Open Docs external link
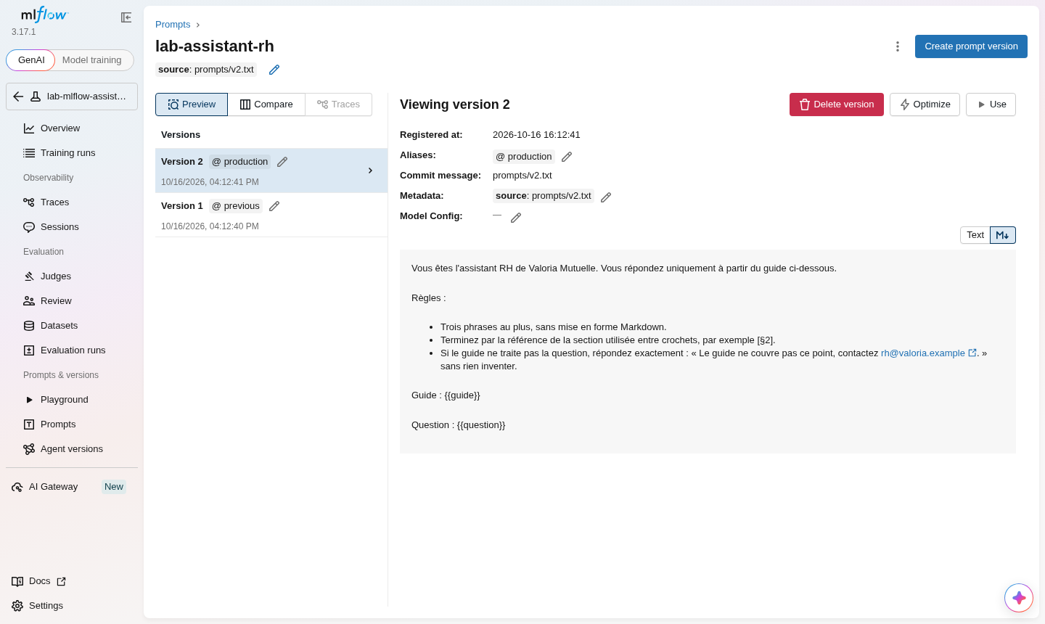1045x624 pixels. [39, 581]
